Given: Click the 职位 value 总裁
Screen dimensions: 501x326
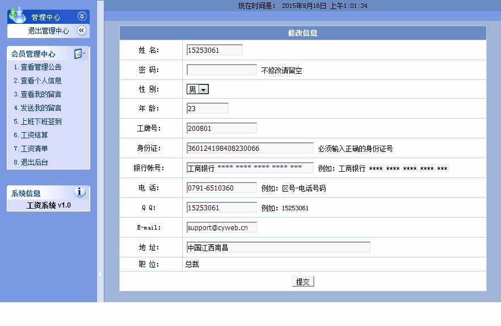Looking at the screenshot, I should tap(192, 264).
